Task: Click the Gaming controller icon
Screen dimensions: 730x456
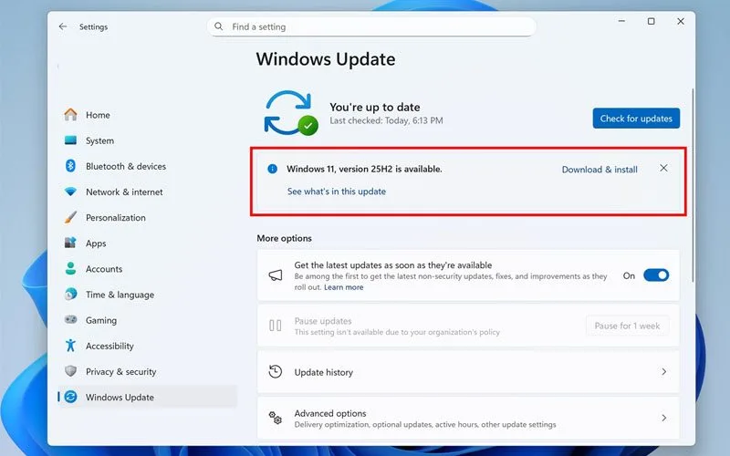Action: (71, 320)
